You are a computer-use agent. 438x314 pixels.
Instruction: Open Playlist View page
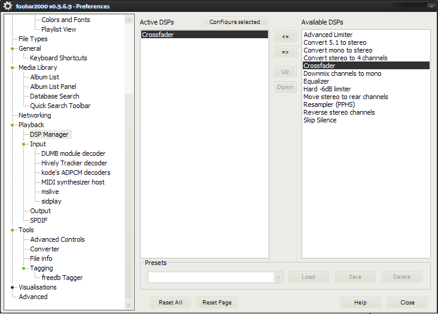click(x=59, y=29)
